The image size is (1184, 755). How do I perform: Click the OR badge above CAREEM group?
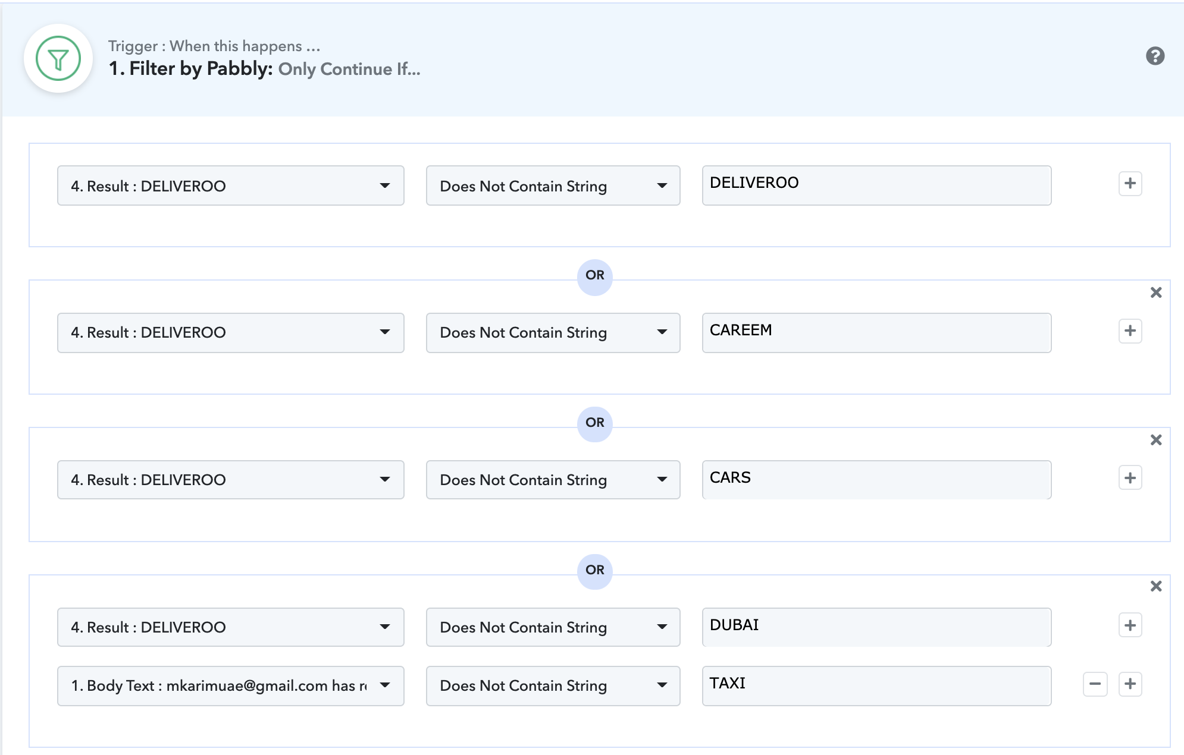click(595, 277)
